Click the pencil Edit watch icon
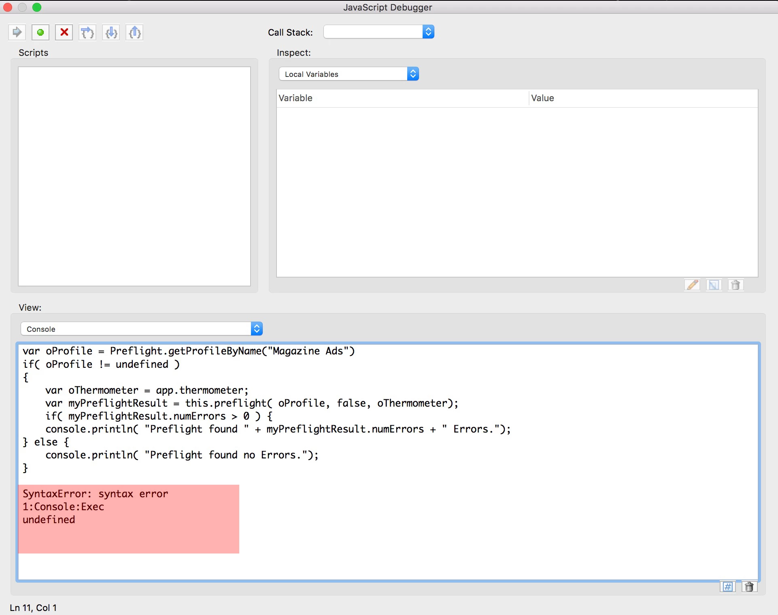Image resolution: width=778 pixels, height=615 pixels. pyautogui.click(x=692, y=285)
